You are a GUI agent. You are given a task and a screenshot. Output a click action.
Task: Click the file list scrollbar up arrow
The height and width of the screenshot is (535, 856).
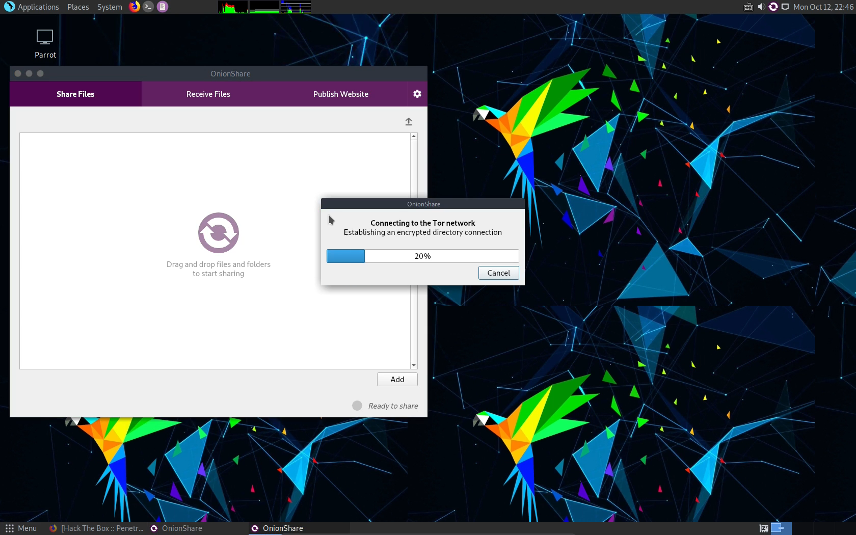(x=414, y=137)
